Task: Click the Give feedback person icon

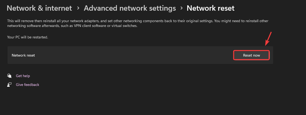Action: [10, 85]
